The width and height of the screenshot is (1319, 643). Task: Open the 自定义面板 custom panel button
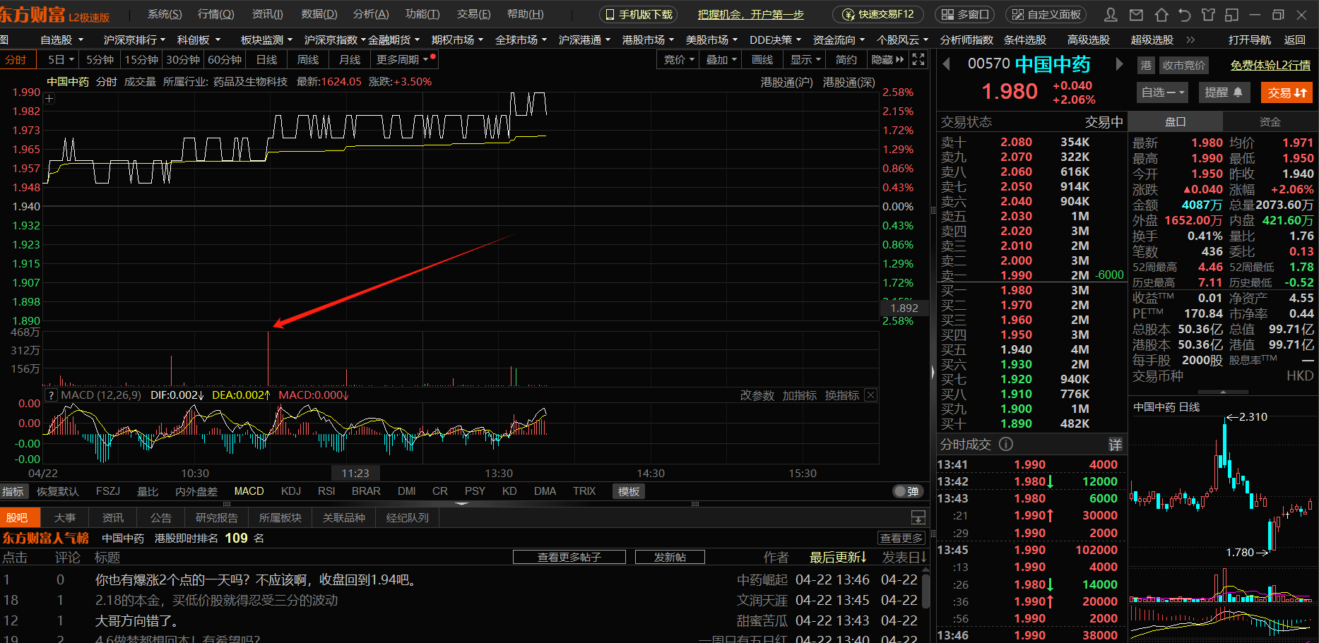pyautogui.click(x=1047, y=14)
